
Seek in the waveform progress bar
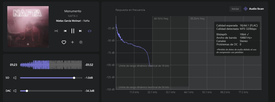click(51, 65)
